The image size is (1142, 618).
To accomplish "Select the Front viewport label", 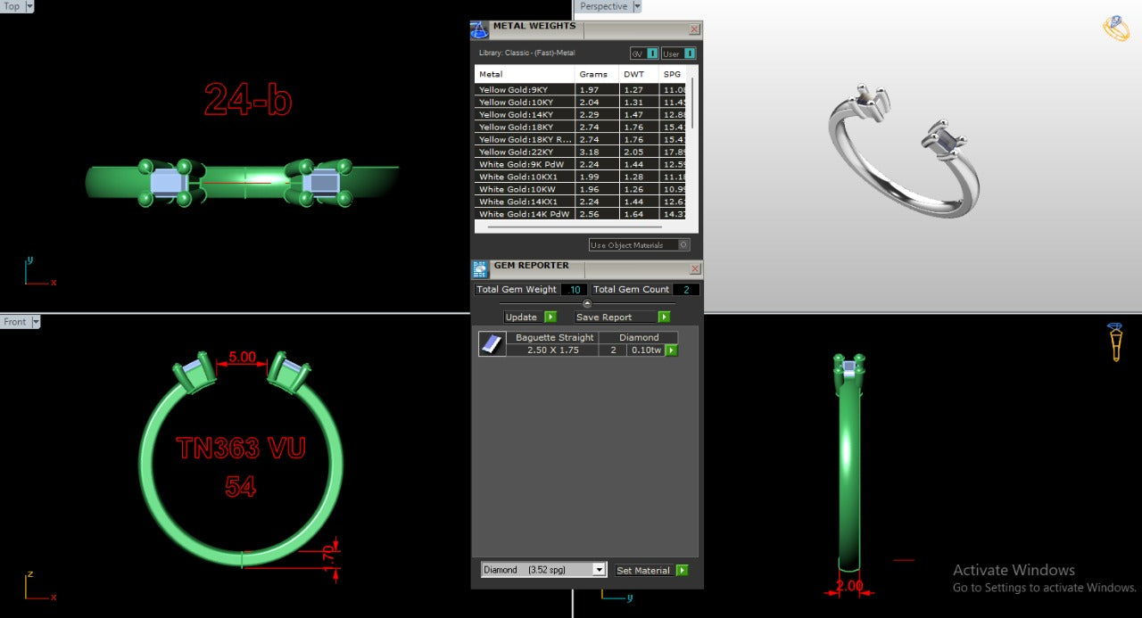I will pyautogui.click(x=15, y=322).
